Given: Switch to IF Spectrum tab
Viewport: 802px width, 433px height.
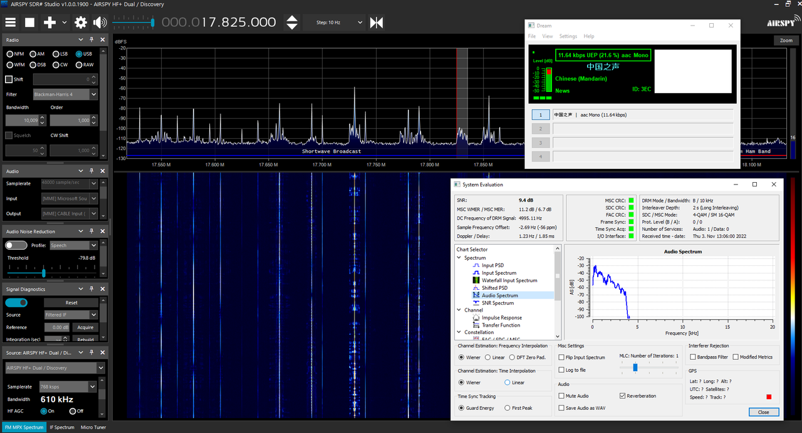Looking at the screenshot, I should point(61,427).
